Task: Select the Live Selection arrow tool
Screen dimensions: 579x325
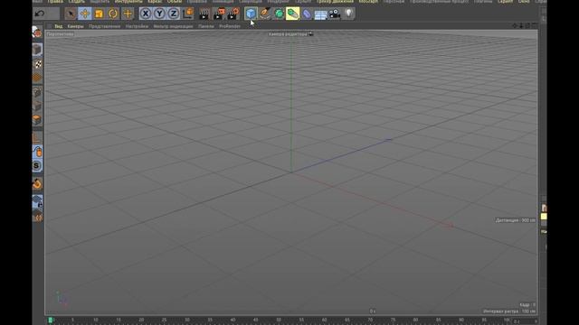Action: [71, 14]
